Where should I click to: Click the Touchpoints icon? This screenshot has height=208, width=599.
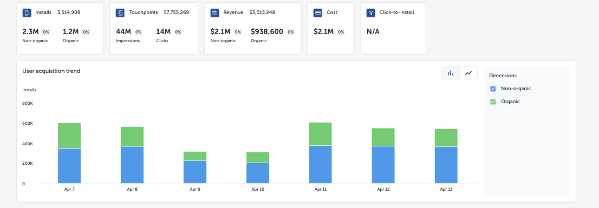(x=120, y=13)
